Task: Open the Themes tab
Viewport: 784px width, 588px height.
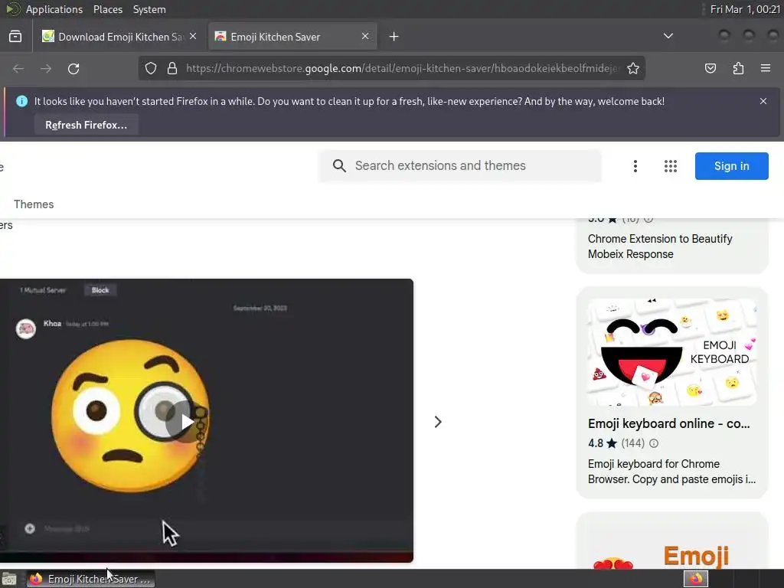Action: tap(34, 204)
